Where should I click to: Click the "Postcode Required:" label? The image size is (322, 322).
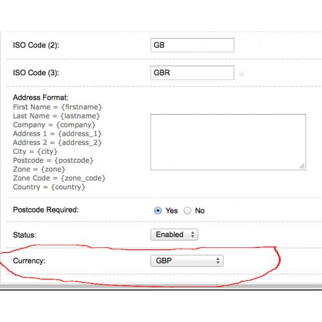[46, 210]
